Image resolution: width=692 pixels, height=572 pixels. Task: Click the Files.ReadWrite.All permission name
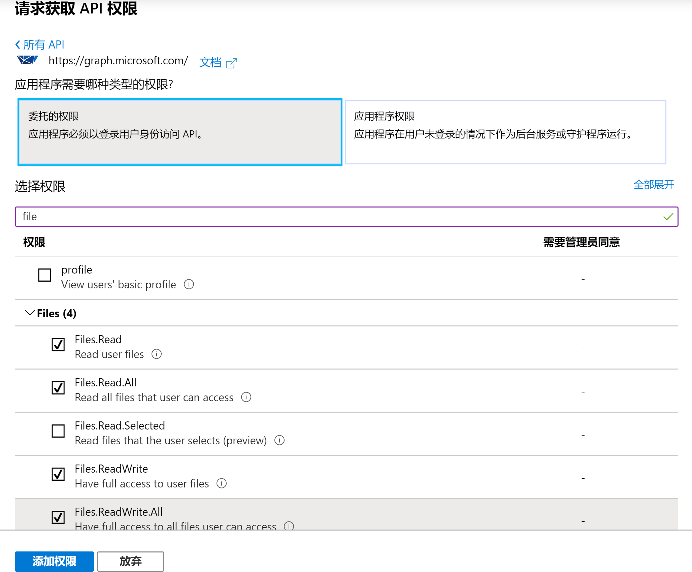pos(119,512)
